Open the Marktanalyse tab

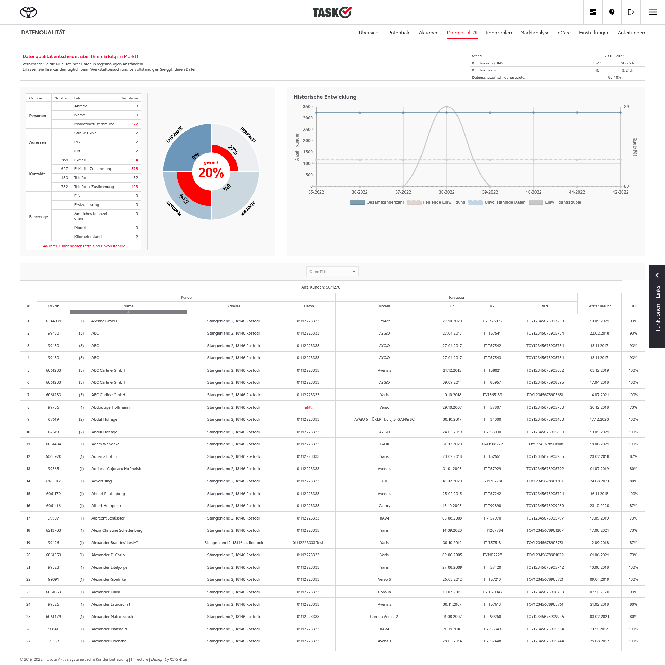pyautogui.click(x=534, y=33)
